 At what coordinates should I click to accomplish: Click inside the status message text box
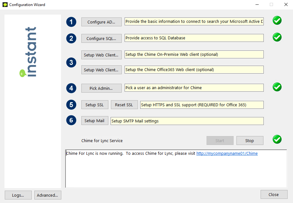click(x=176, y=169)
